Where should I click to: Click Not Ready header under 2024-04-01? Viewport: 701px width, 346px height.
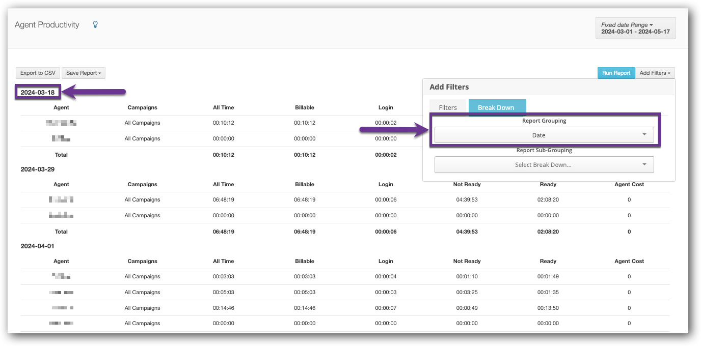(x=467, y=261)
